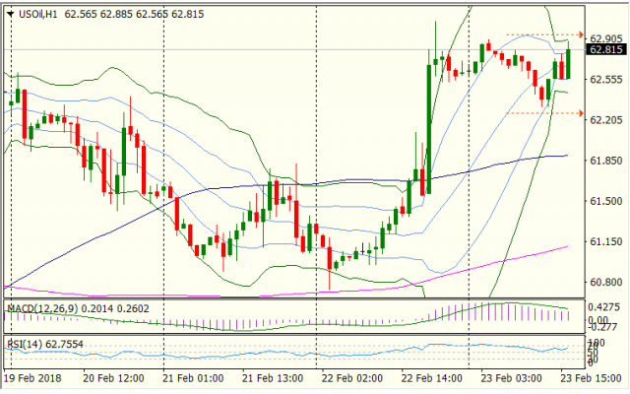This screenshot has width=630, height=394.
Task: Click the MACD values 0.2014 0.2602
Action: (115, 308)
